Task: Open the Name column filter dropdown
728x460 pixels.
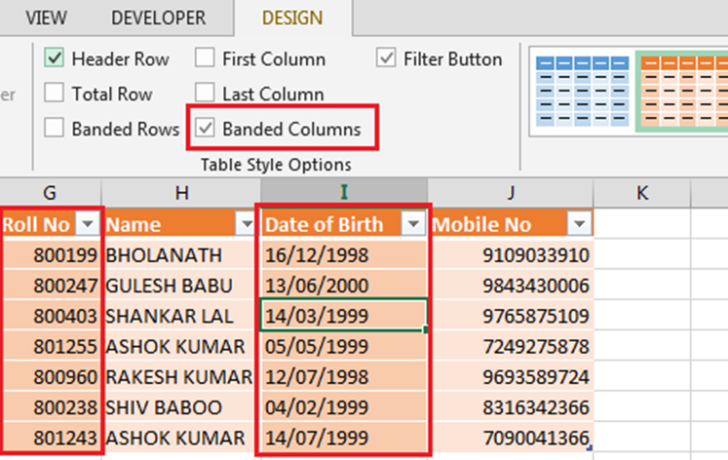Action: click(246, 225)
